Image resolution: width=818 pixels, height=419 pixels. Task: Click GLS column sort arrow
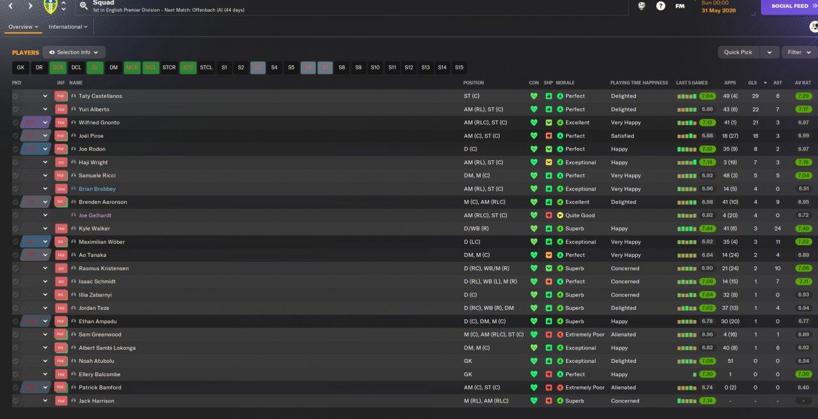tap(765, 83)
